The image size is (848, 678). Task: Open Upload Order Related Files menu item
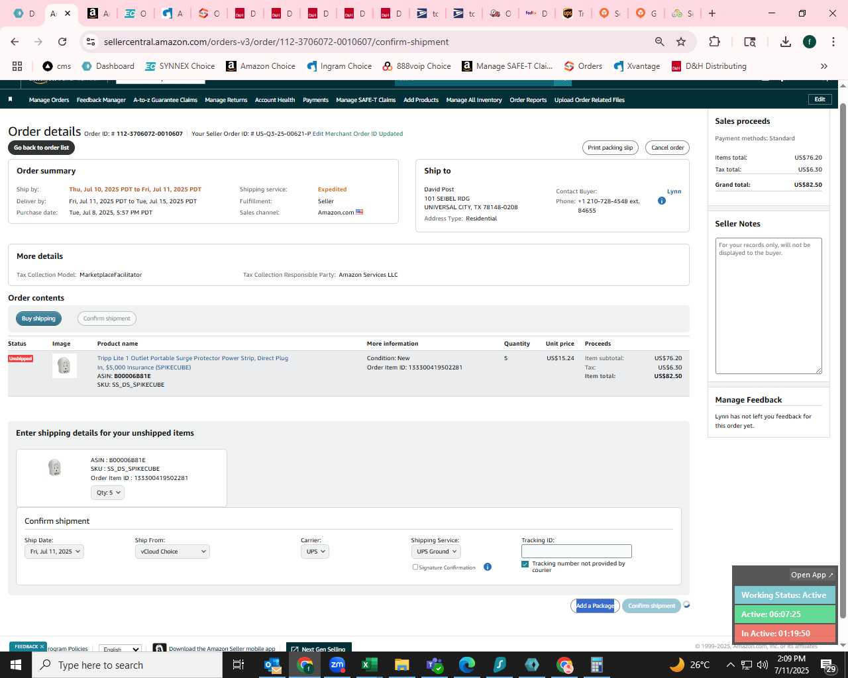coord(590,100)
